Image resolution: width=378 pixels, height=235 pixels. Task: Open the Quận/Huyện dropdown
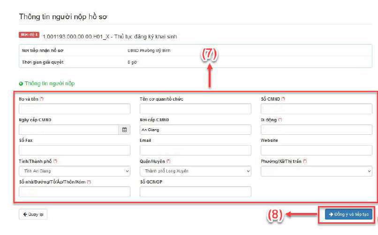(195, 171)
